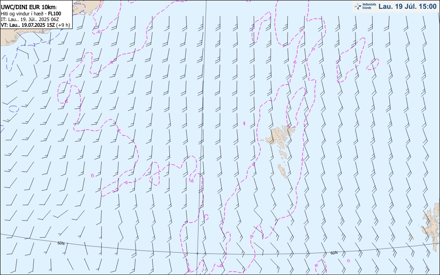Click the 'Hiti og vindur í hæð - FL100' line
Viewport: 440px width, 275px height.
pyautogui.click(x=31, y=14)
